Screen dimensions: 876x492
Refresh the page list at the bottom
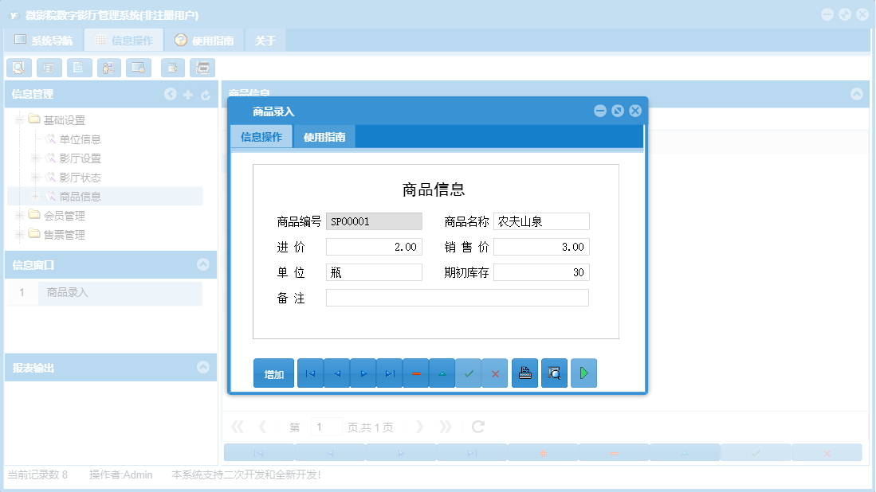477,426
